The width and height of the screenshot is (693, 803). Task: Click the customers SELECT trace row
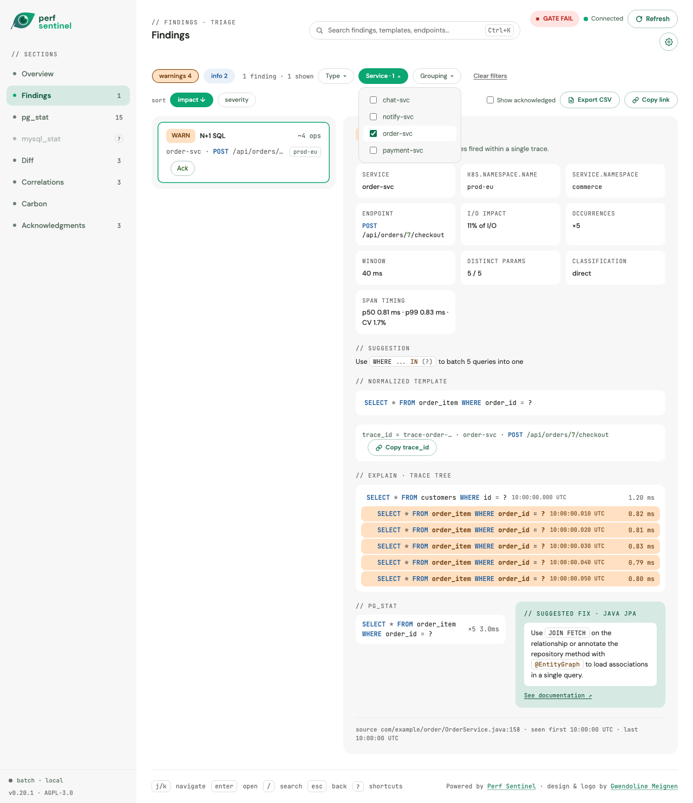tap(510, 498)
